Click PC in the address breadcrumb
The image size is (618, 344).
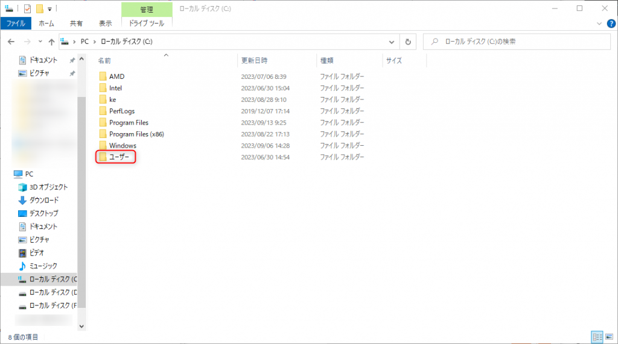click(x=86, y=42)
